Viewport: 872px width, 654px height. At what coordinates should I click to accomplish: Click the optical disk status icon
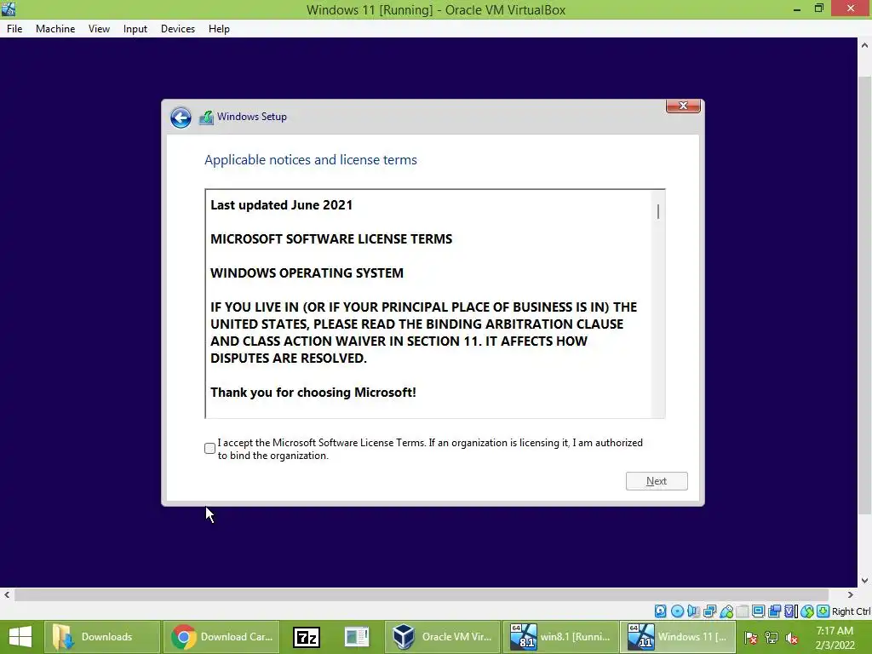[x=677, y=611]
